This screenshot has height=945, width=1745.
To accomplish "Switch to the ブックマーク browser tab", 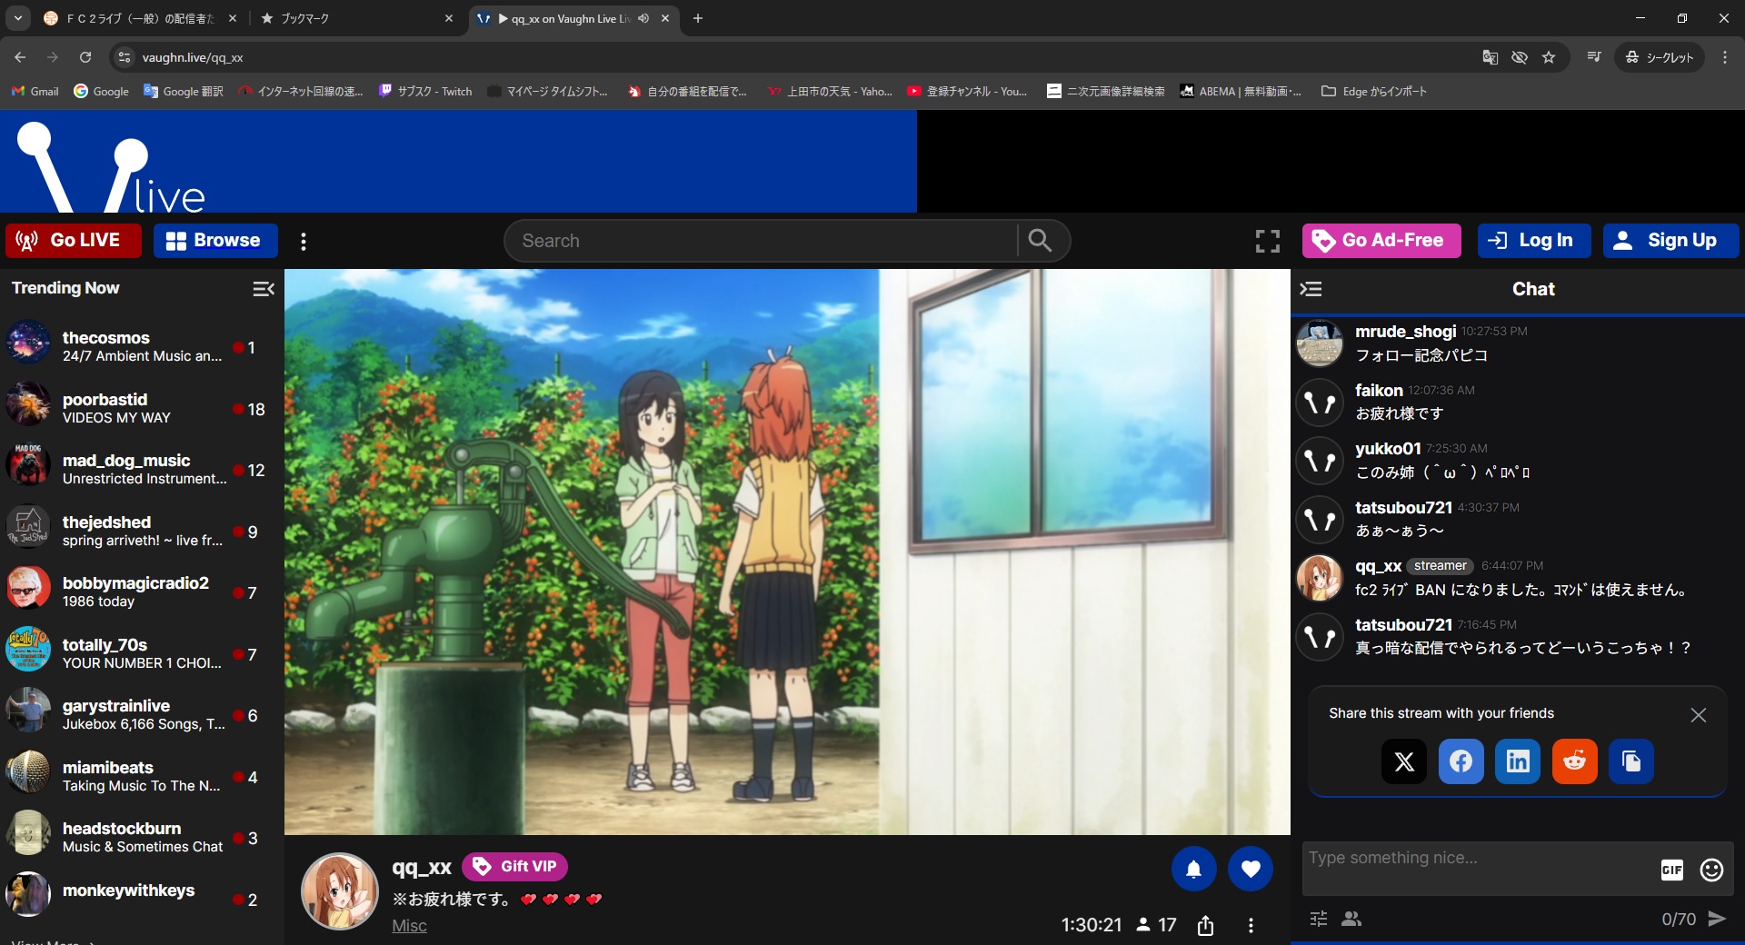I will coord(356,18).
